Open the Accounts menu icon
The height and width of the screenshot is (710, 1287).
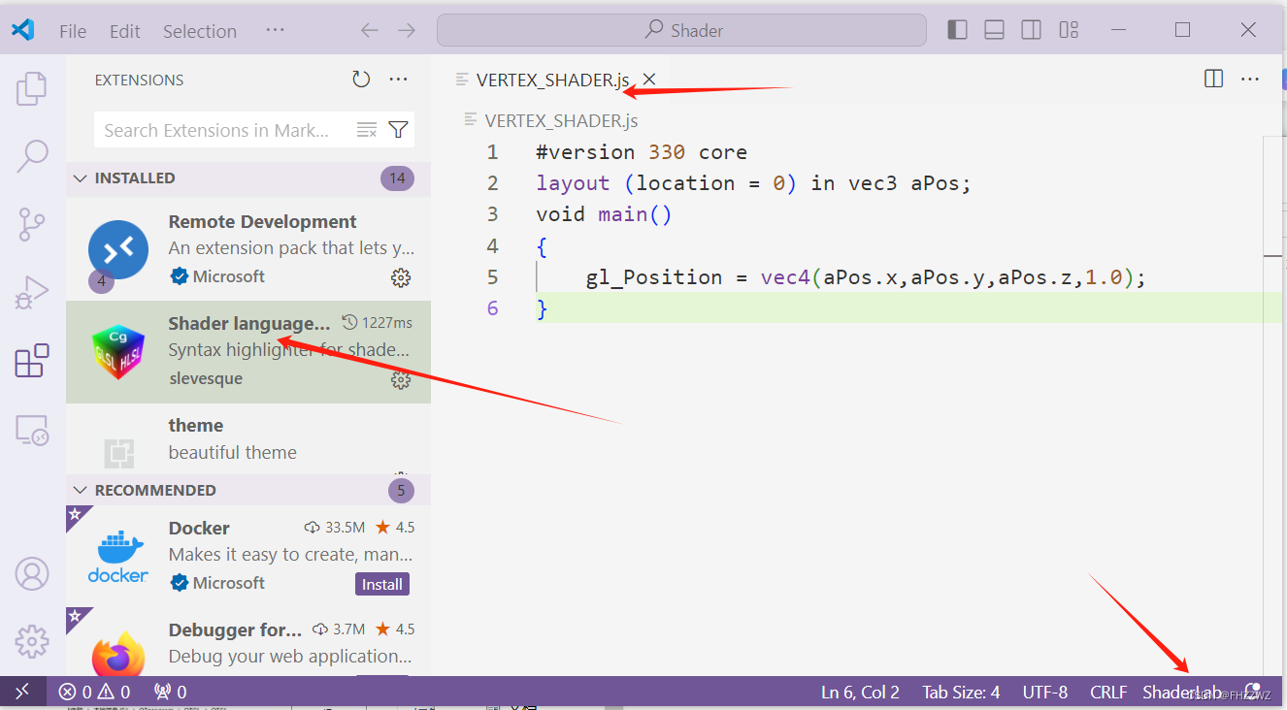pyautogui.click(x=32, y=573)
